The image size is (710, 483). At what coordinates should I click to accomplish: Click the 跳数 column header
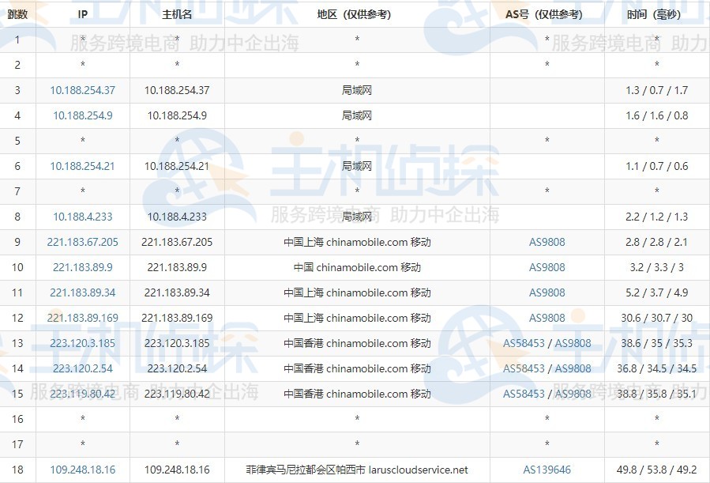point(17,14)
